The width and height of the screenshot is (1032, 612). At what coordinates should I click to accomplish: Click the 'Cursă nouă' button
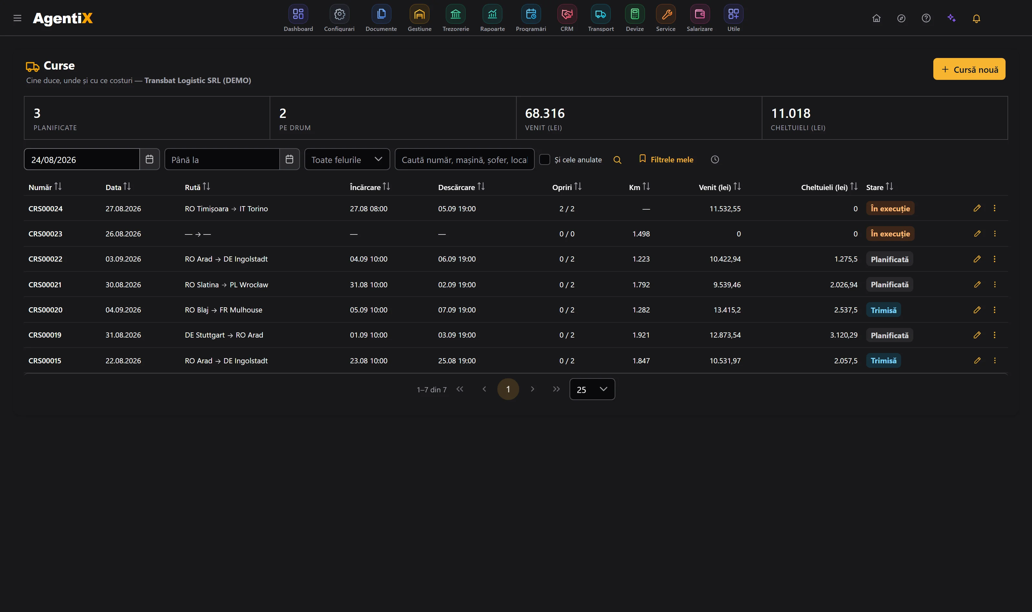click(969, 69)
